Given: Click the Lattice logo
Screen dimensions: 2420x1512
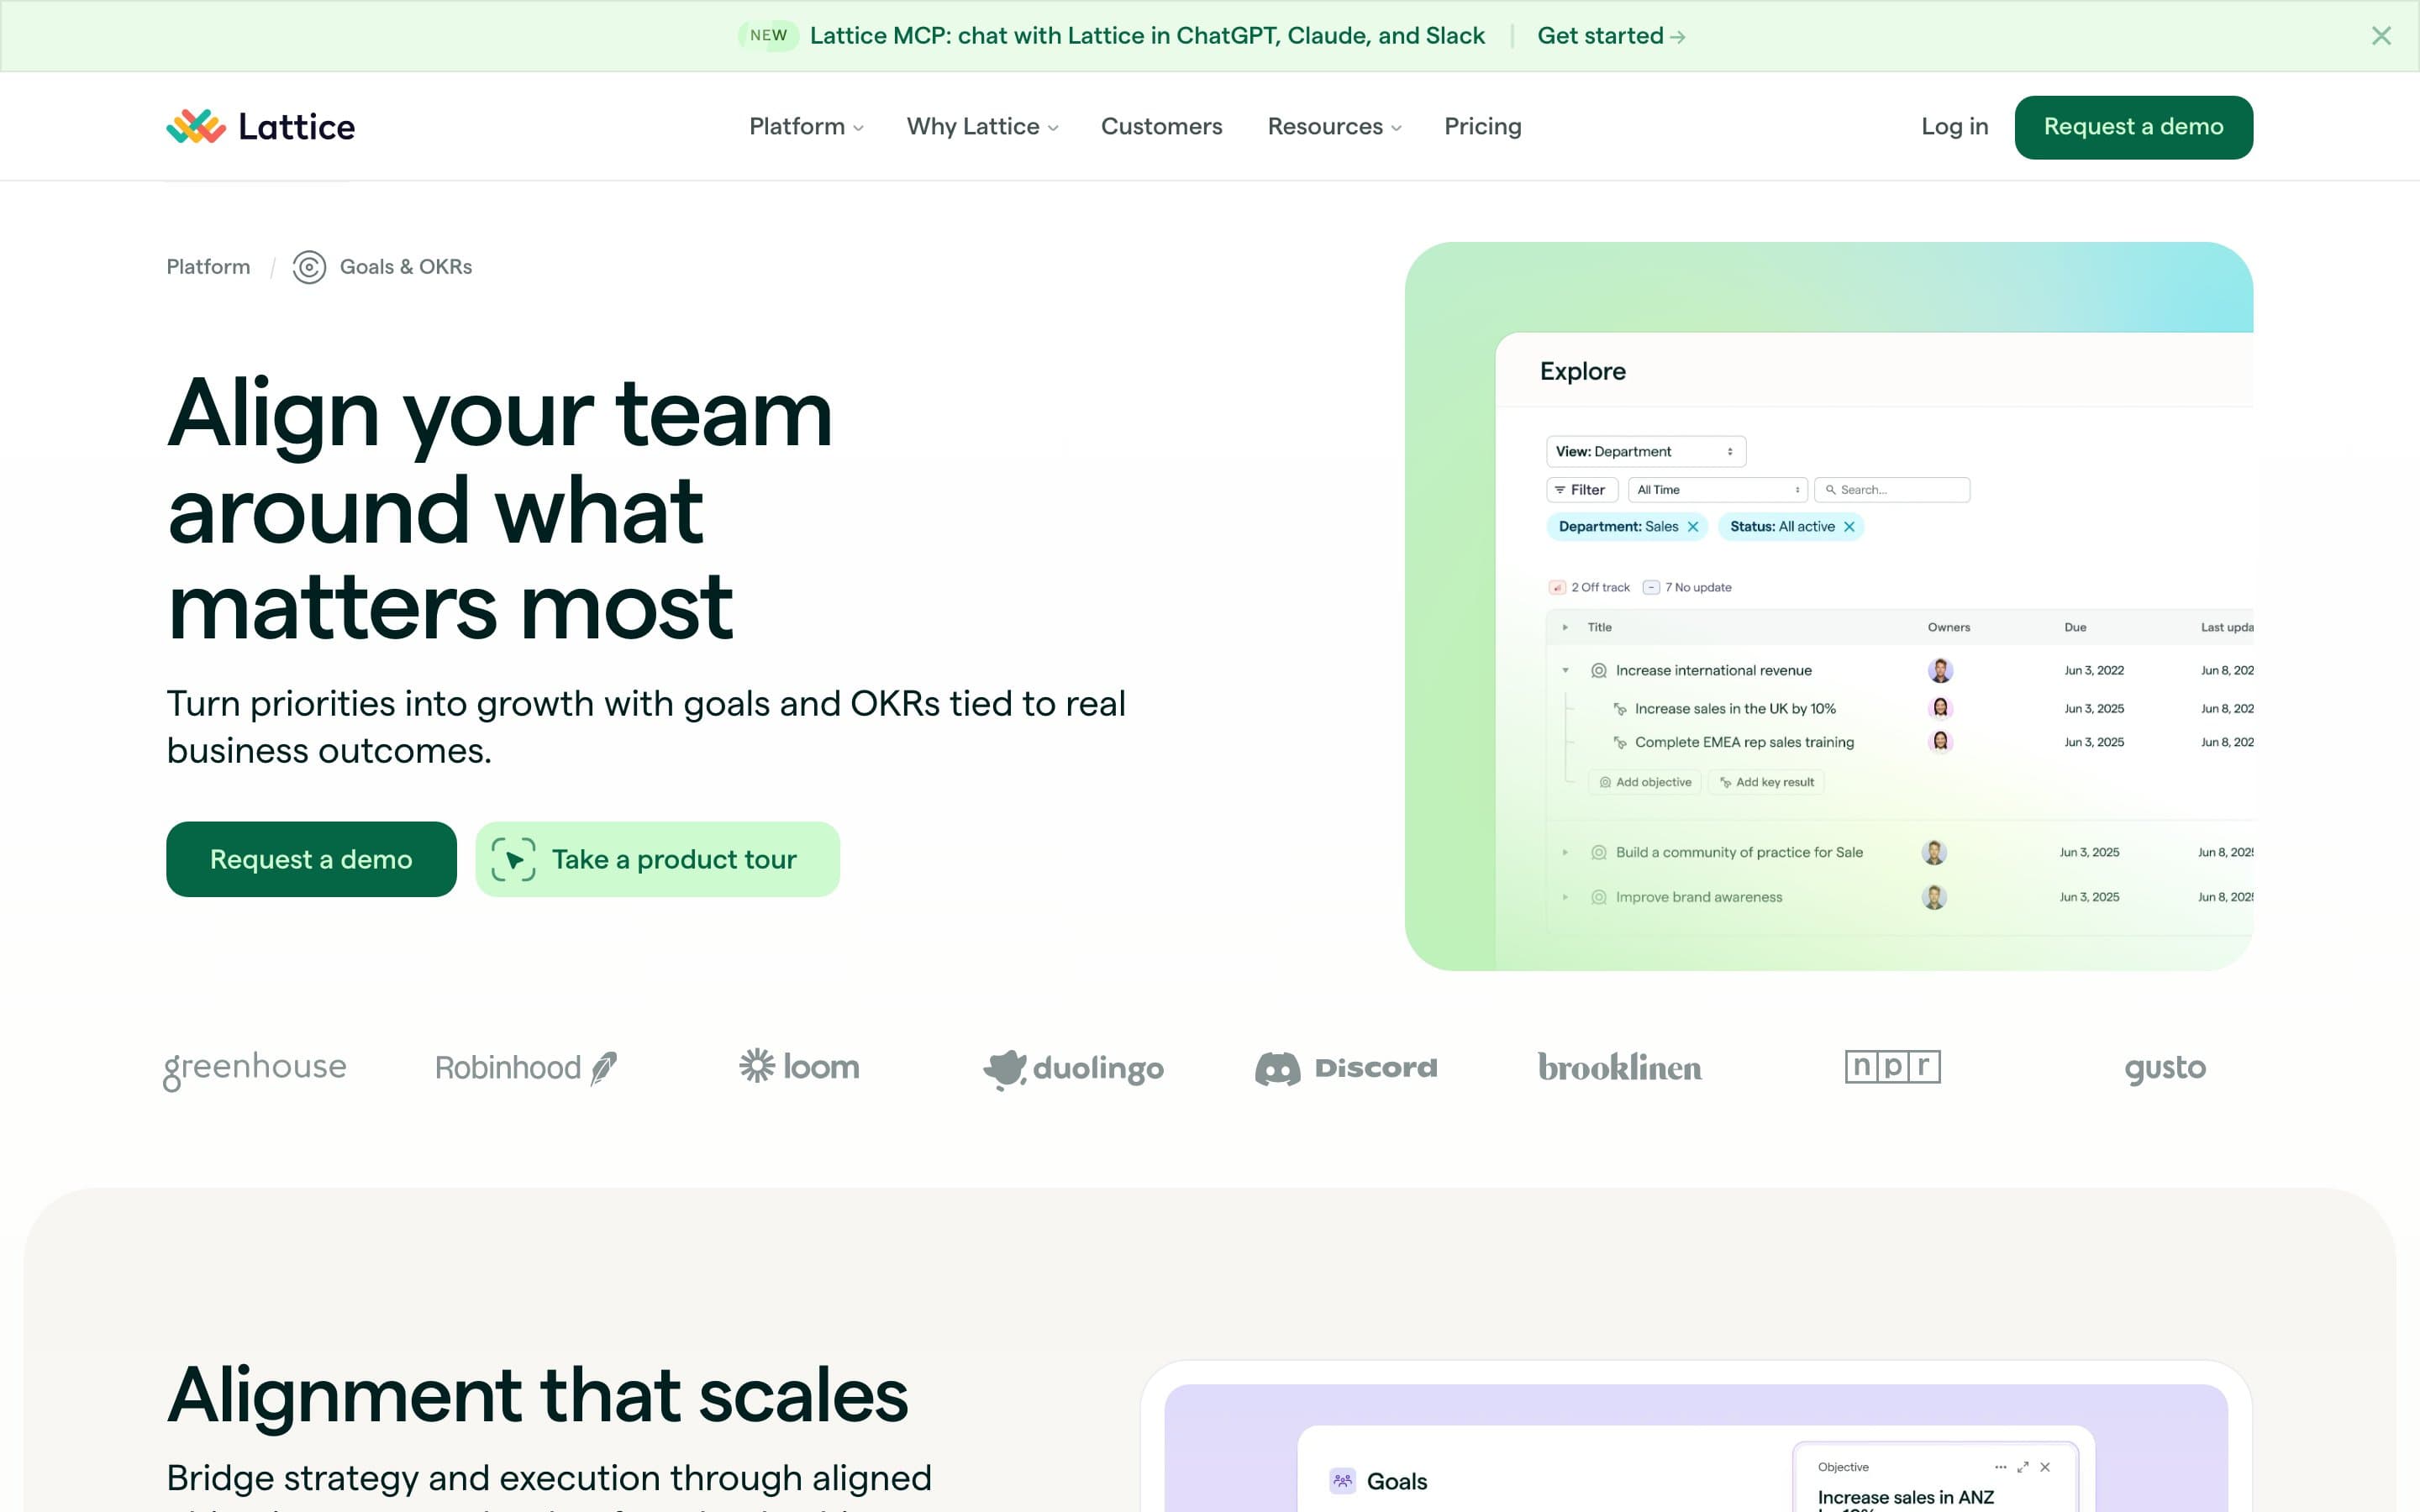Looking at the screenshot, I should (260, 127).
